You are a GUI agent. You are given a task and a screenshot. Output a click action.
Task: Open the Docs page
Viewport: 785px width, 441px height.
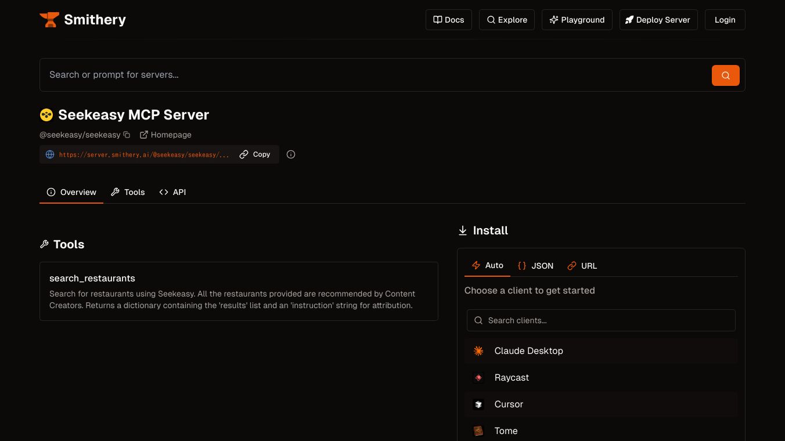[x=449, y=20]
